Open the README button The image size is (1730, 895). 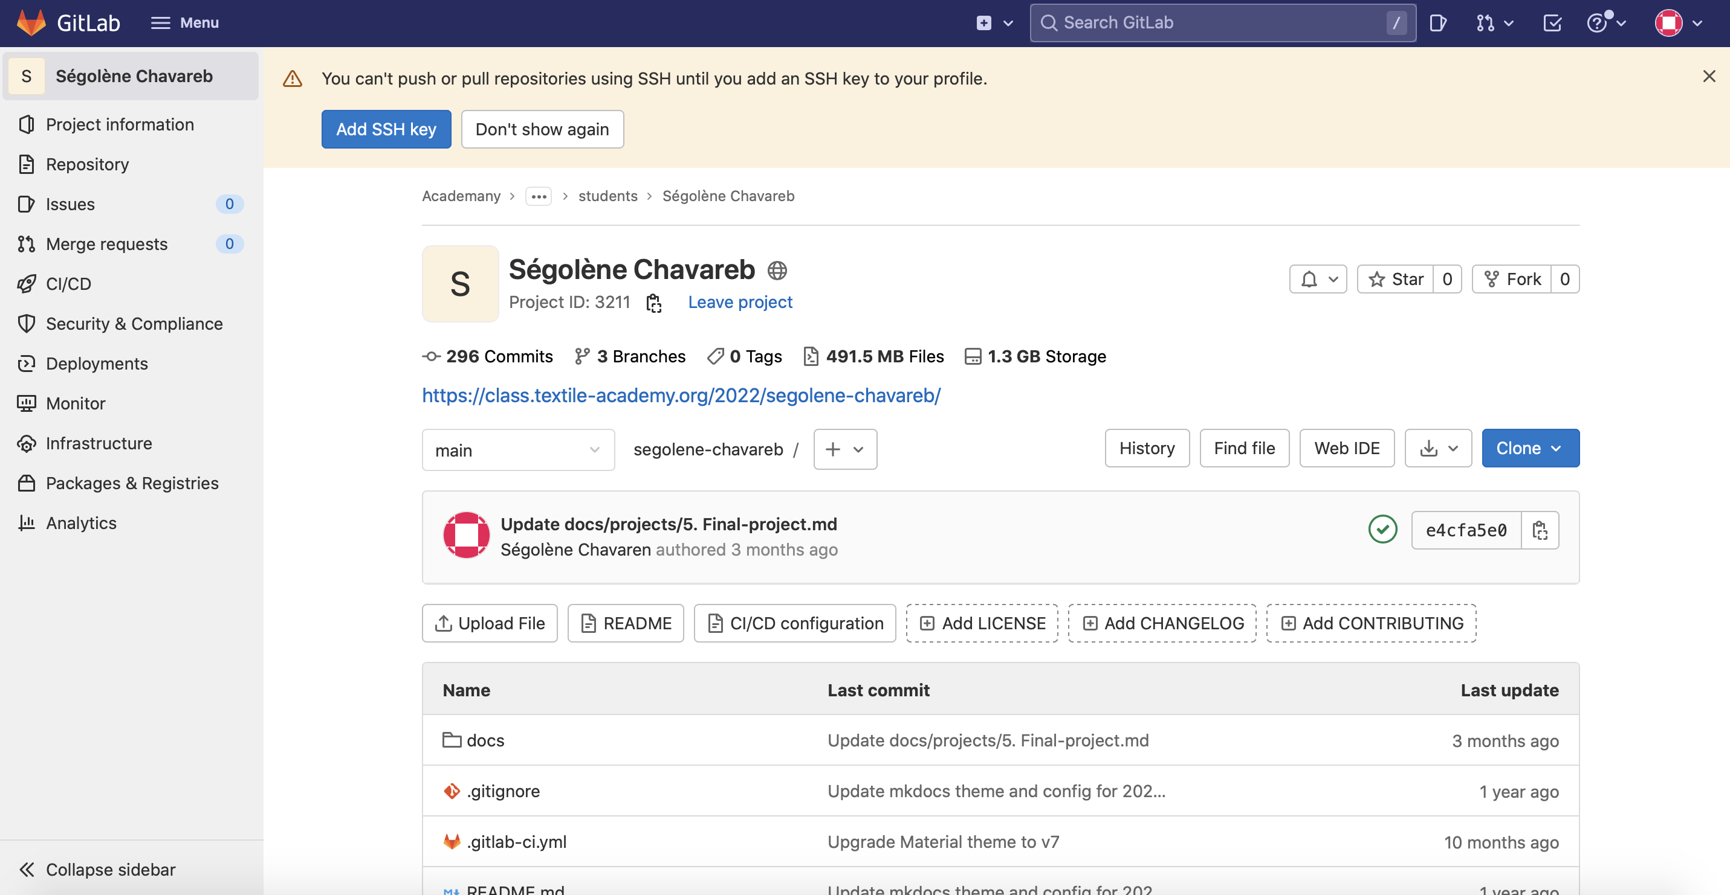tap(625, 623)
